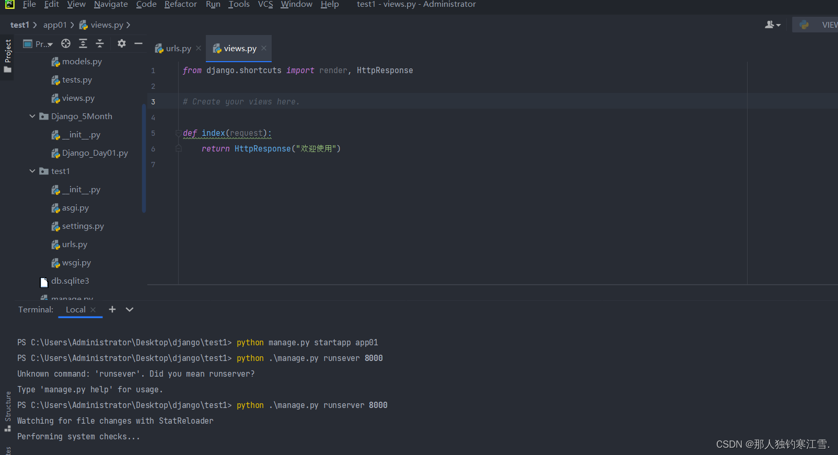Open the Project view mode dropdown

38,44
